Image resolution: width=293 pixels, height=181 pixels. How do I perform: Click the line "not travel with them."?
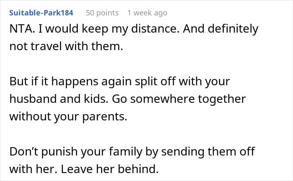pyautogui.click(x=66, y=47)
